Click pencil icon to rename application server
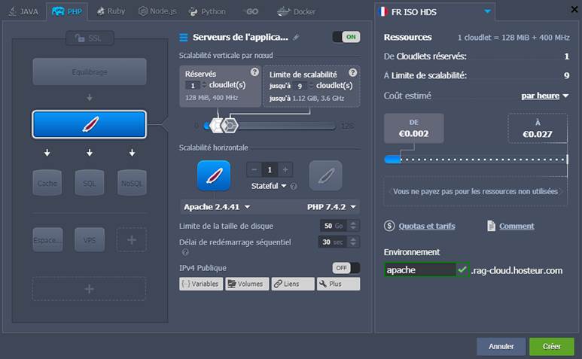 pos(296,38)
